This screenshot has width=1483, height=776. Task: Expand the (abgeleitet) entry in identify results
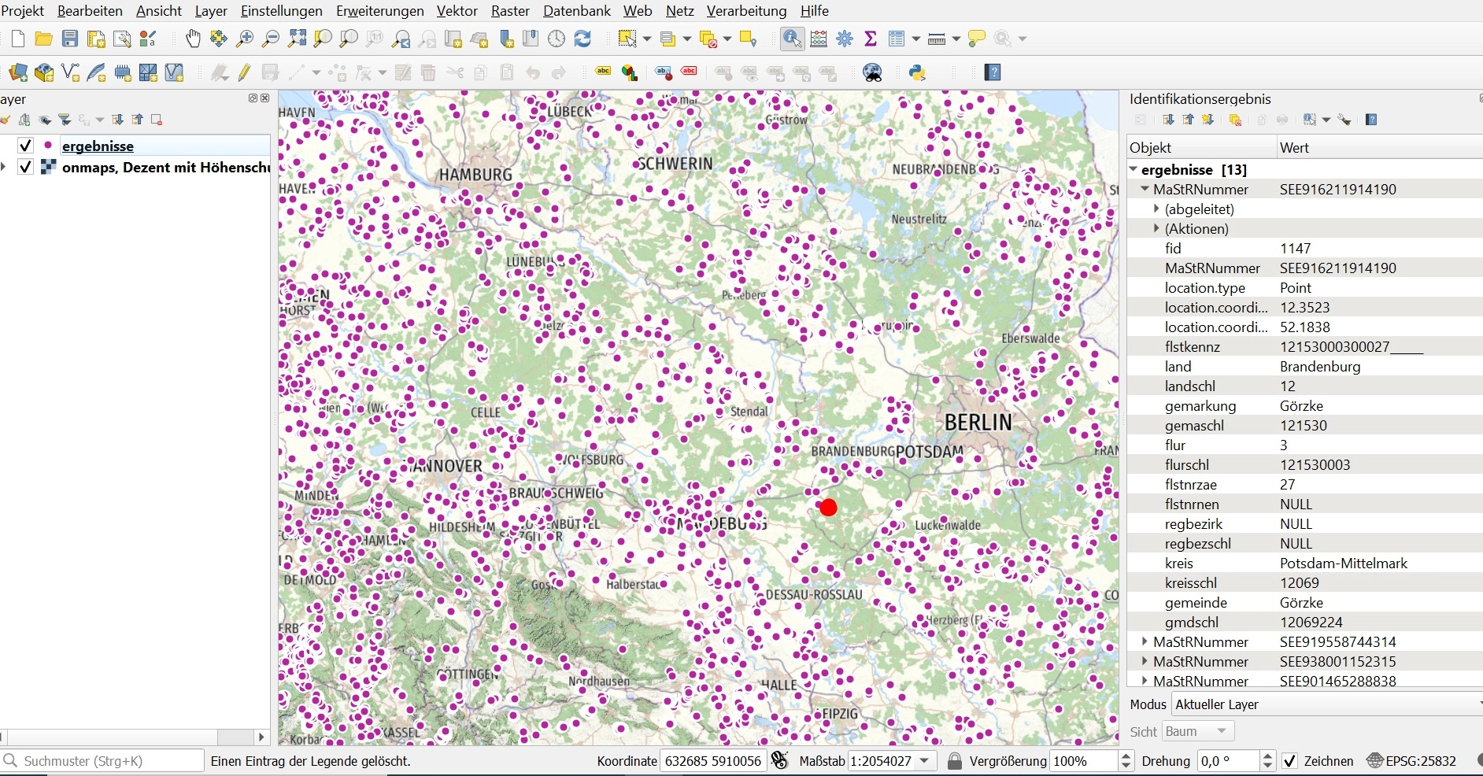(1156, 209)
